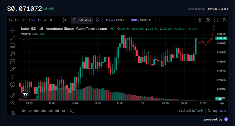The image size is (235, 126).
Task: Take a chart snapshot with camera
Action: 224,20
